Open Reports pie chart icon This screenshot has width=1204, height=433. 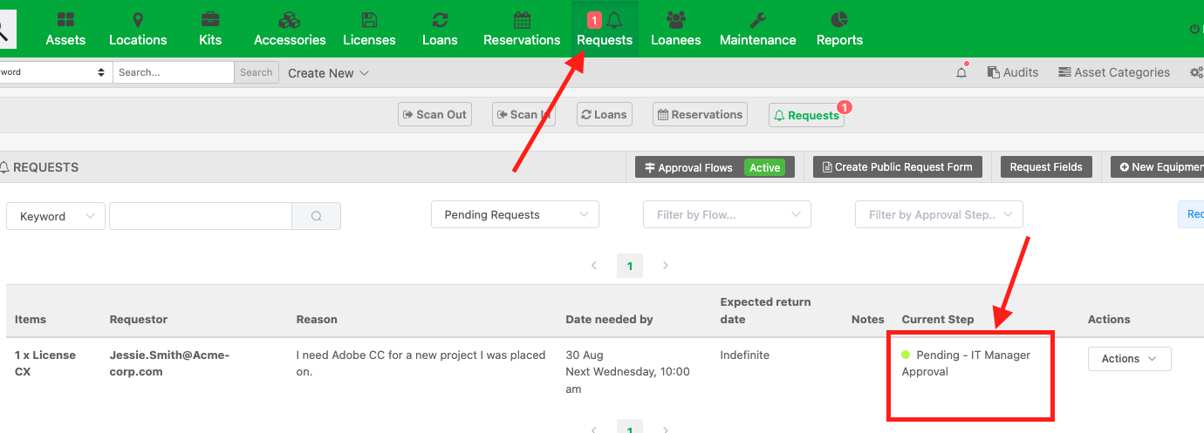coord(839,19)
